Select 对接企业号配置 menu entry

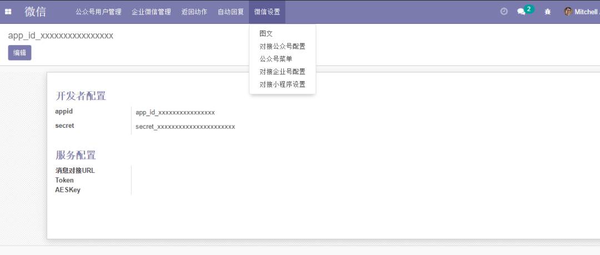(x=282, y=72)
